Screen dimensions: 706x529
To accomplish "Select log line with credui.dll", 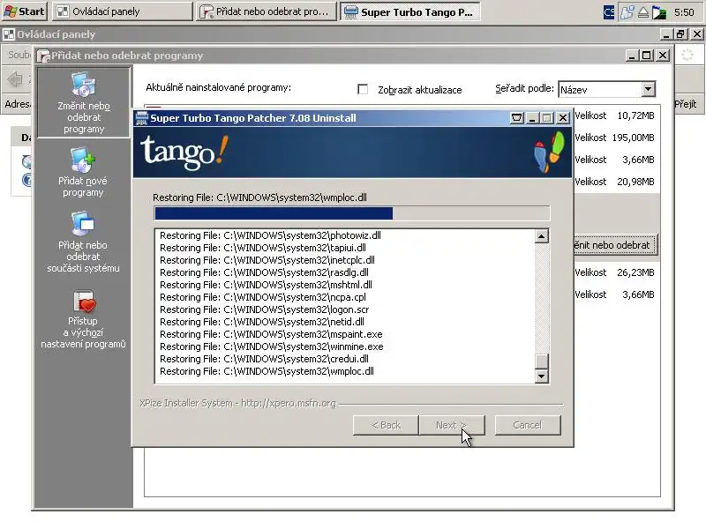I will pos(264,359).
